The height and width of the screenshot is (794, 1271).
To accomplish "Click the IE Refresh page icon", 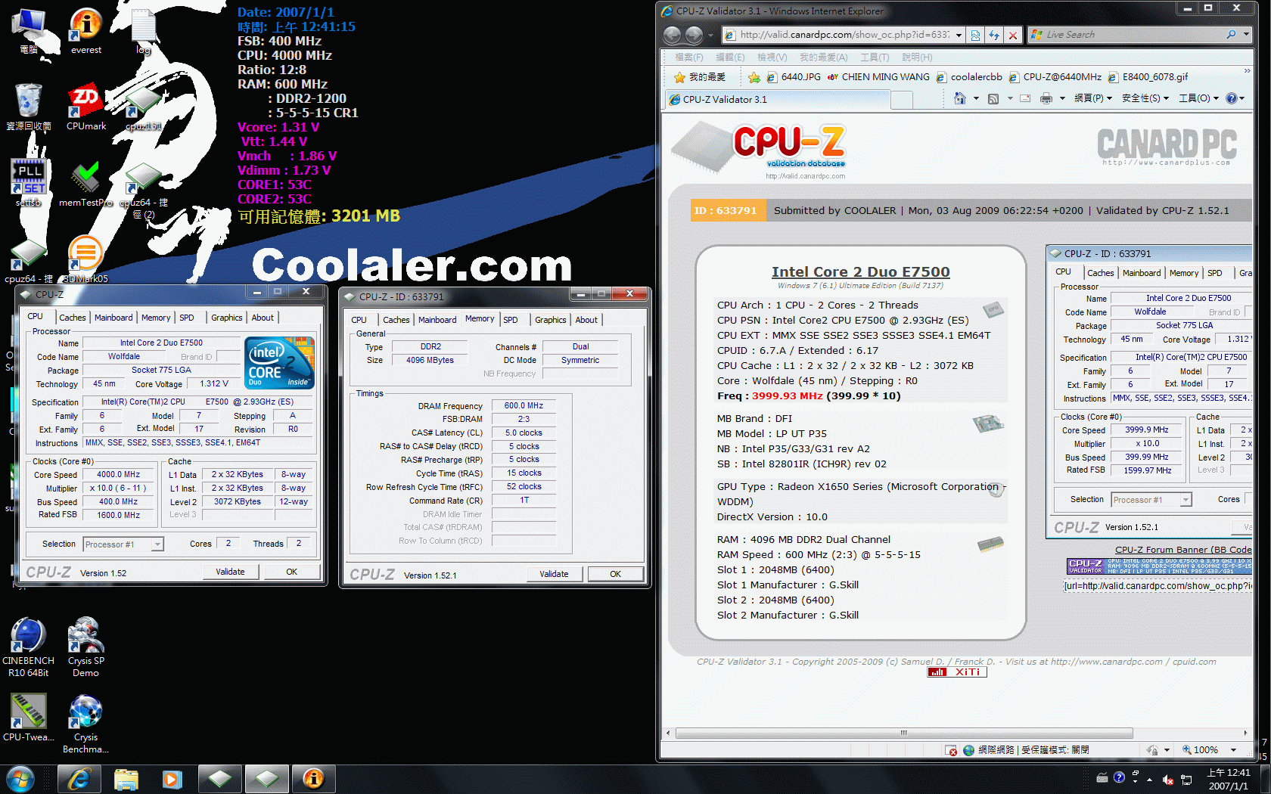I will (994, 35).
